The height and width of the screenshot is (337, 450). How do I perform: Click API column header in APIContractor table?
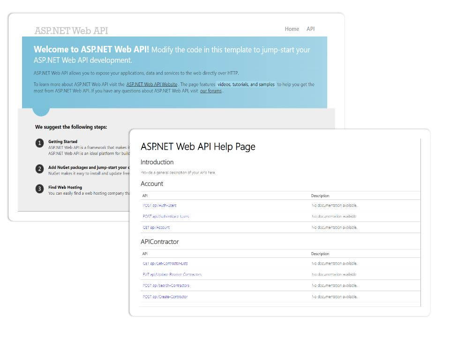tap(145, 254)
